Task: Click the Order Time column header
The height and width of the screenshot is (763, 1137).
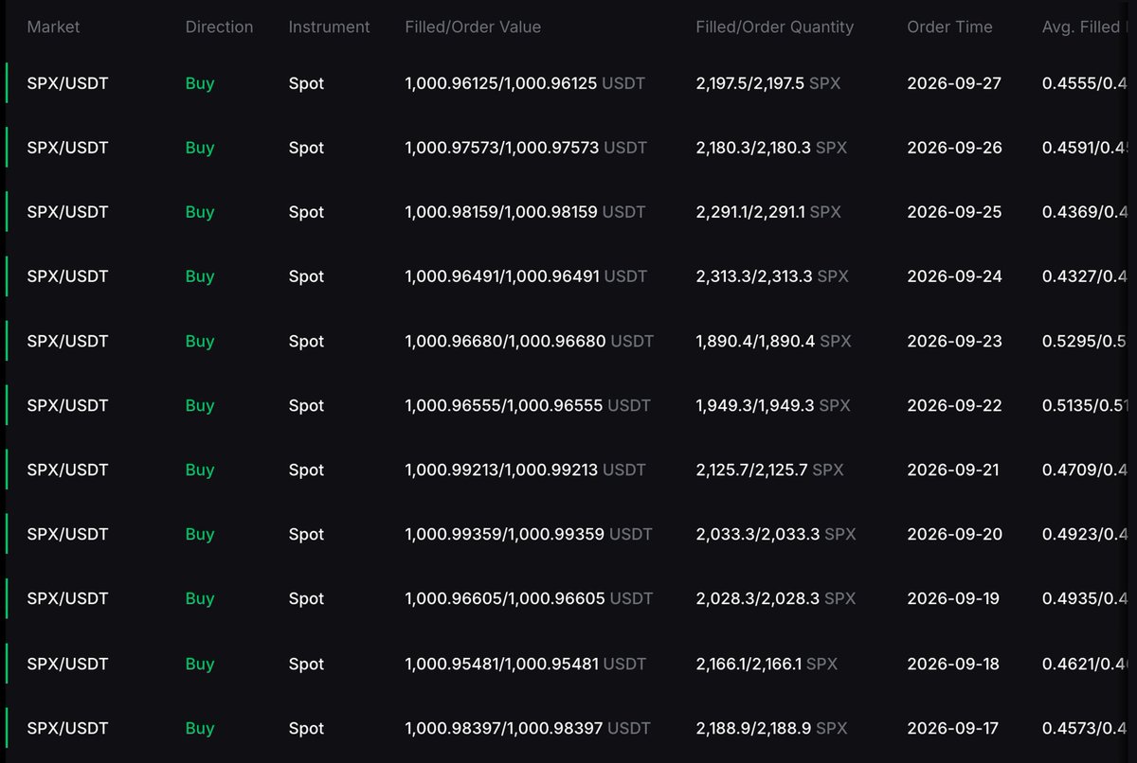Action: coord(949,27)
